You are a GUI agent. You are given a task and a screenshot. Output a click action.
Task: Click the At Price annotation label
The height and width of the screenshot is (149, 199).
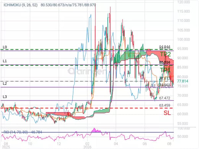coord(160,86)
